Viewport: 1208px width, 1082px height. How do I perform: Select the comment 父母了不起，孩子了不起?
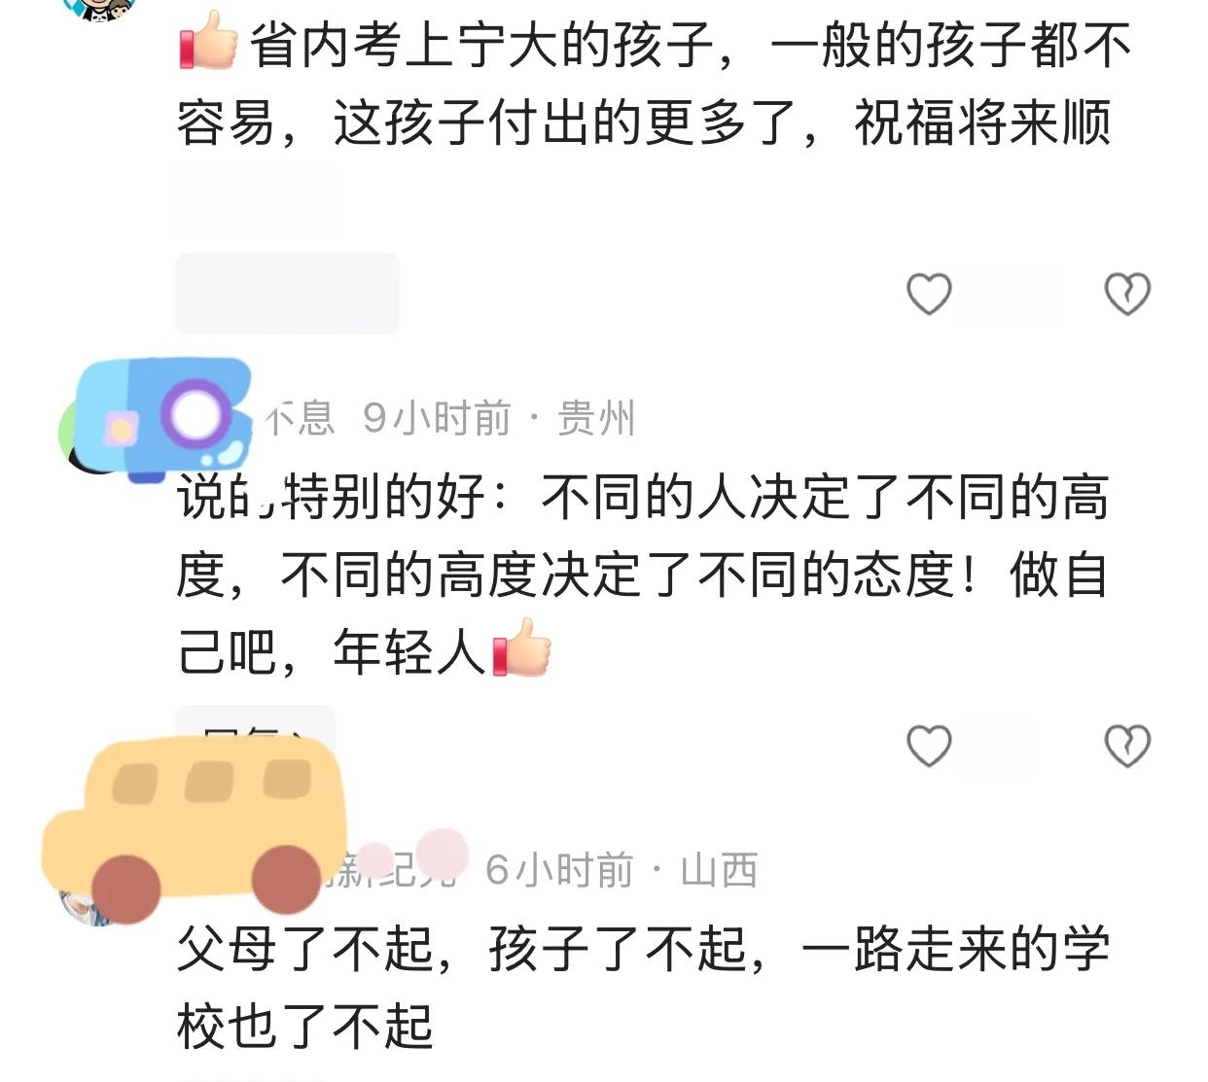643,988
